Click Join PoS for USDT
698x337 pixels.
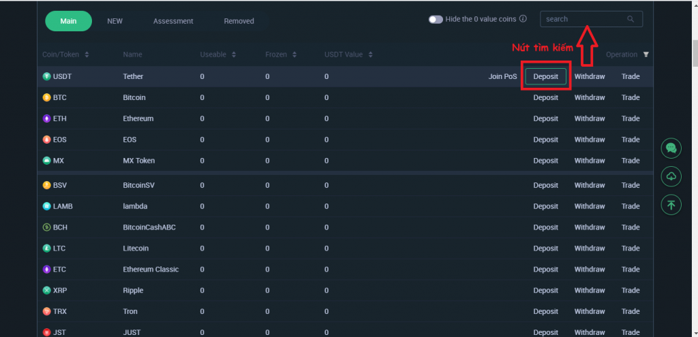pyautogui.click(x=503, y=76)
